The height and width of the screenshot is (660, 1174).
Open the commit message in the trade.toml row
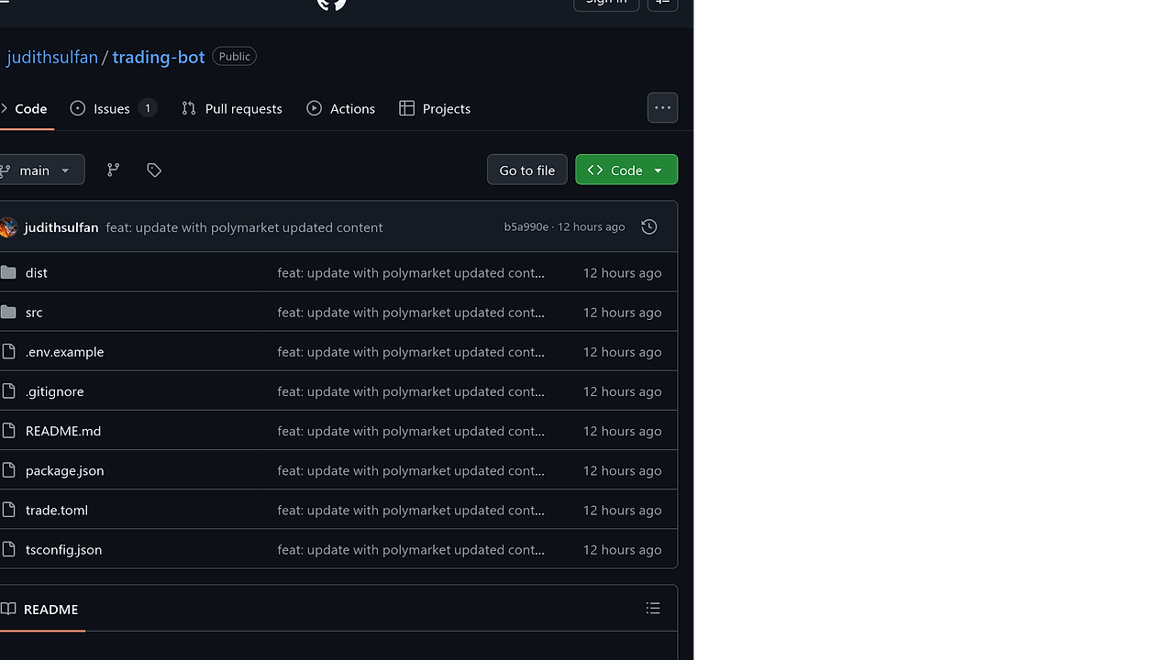(x=411, y=510)
